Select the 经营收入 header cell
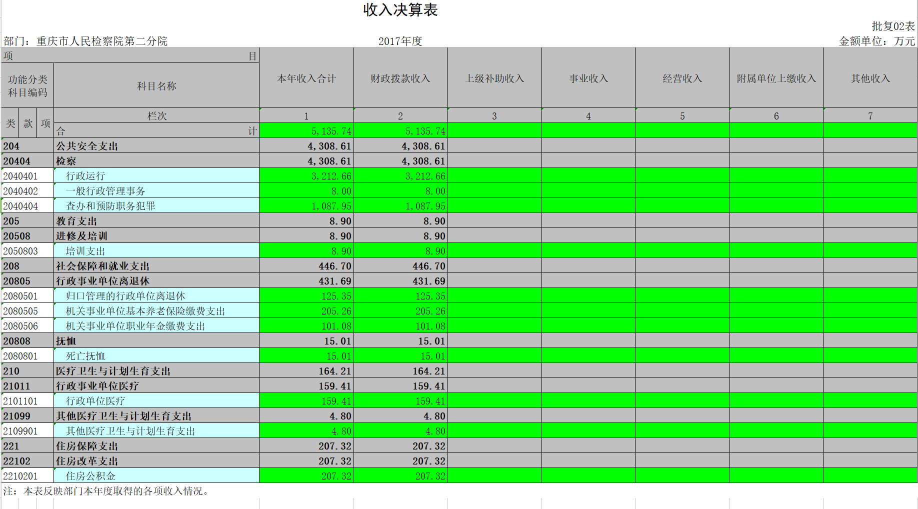Screen dimensions: 918x509 tap(682, 78)
